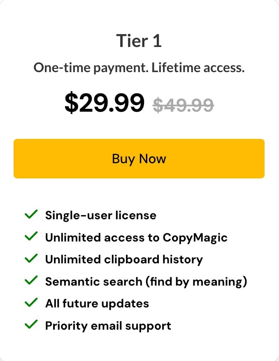Viewport: 279px width, 361px height.
Task: Click the "Lifetime access." phrase
Action: coord(198,68)
